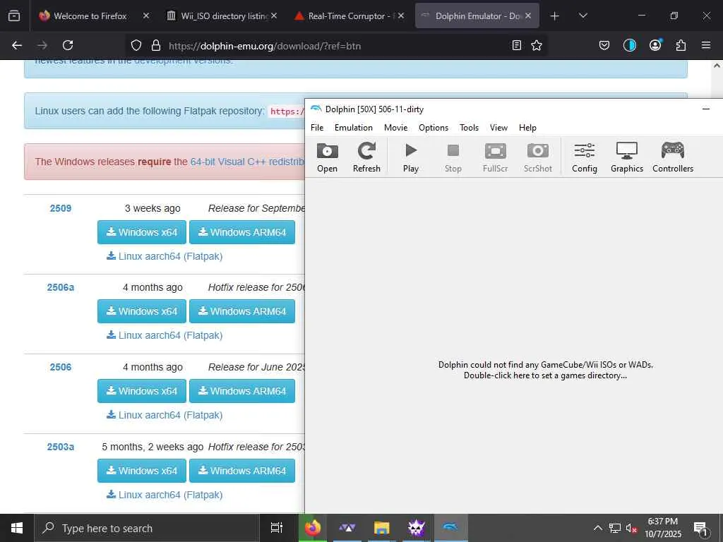Open the View menu in Dolphin

pos(498,128)
